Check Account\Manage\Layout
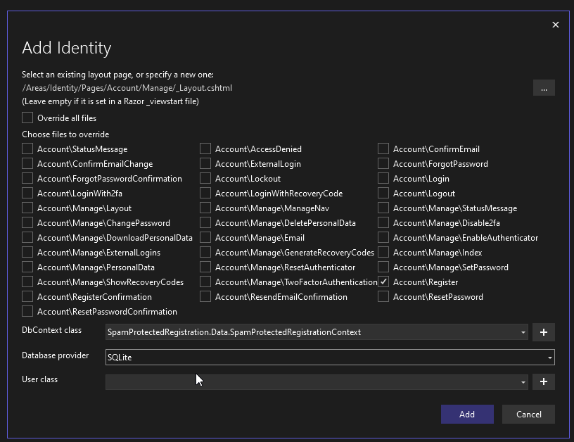The width and height of the screenshot is (574, 442). (x=27, y=208)
